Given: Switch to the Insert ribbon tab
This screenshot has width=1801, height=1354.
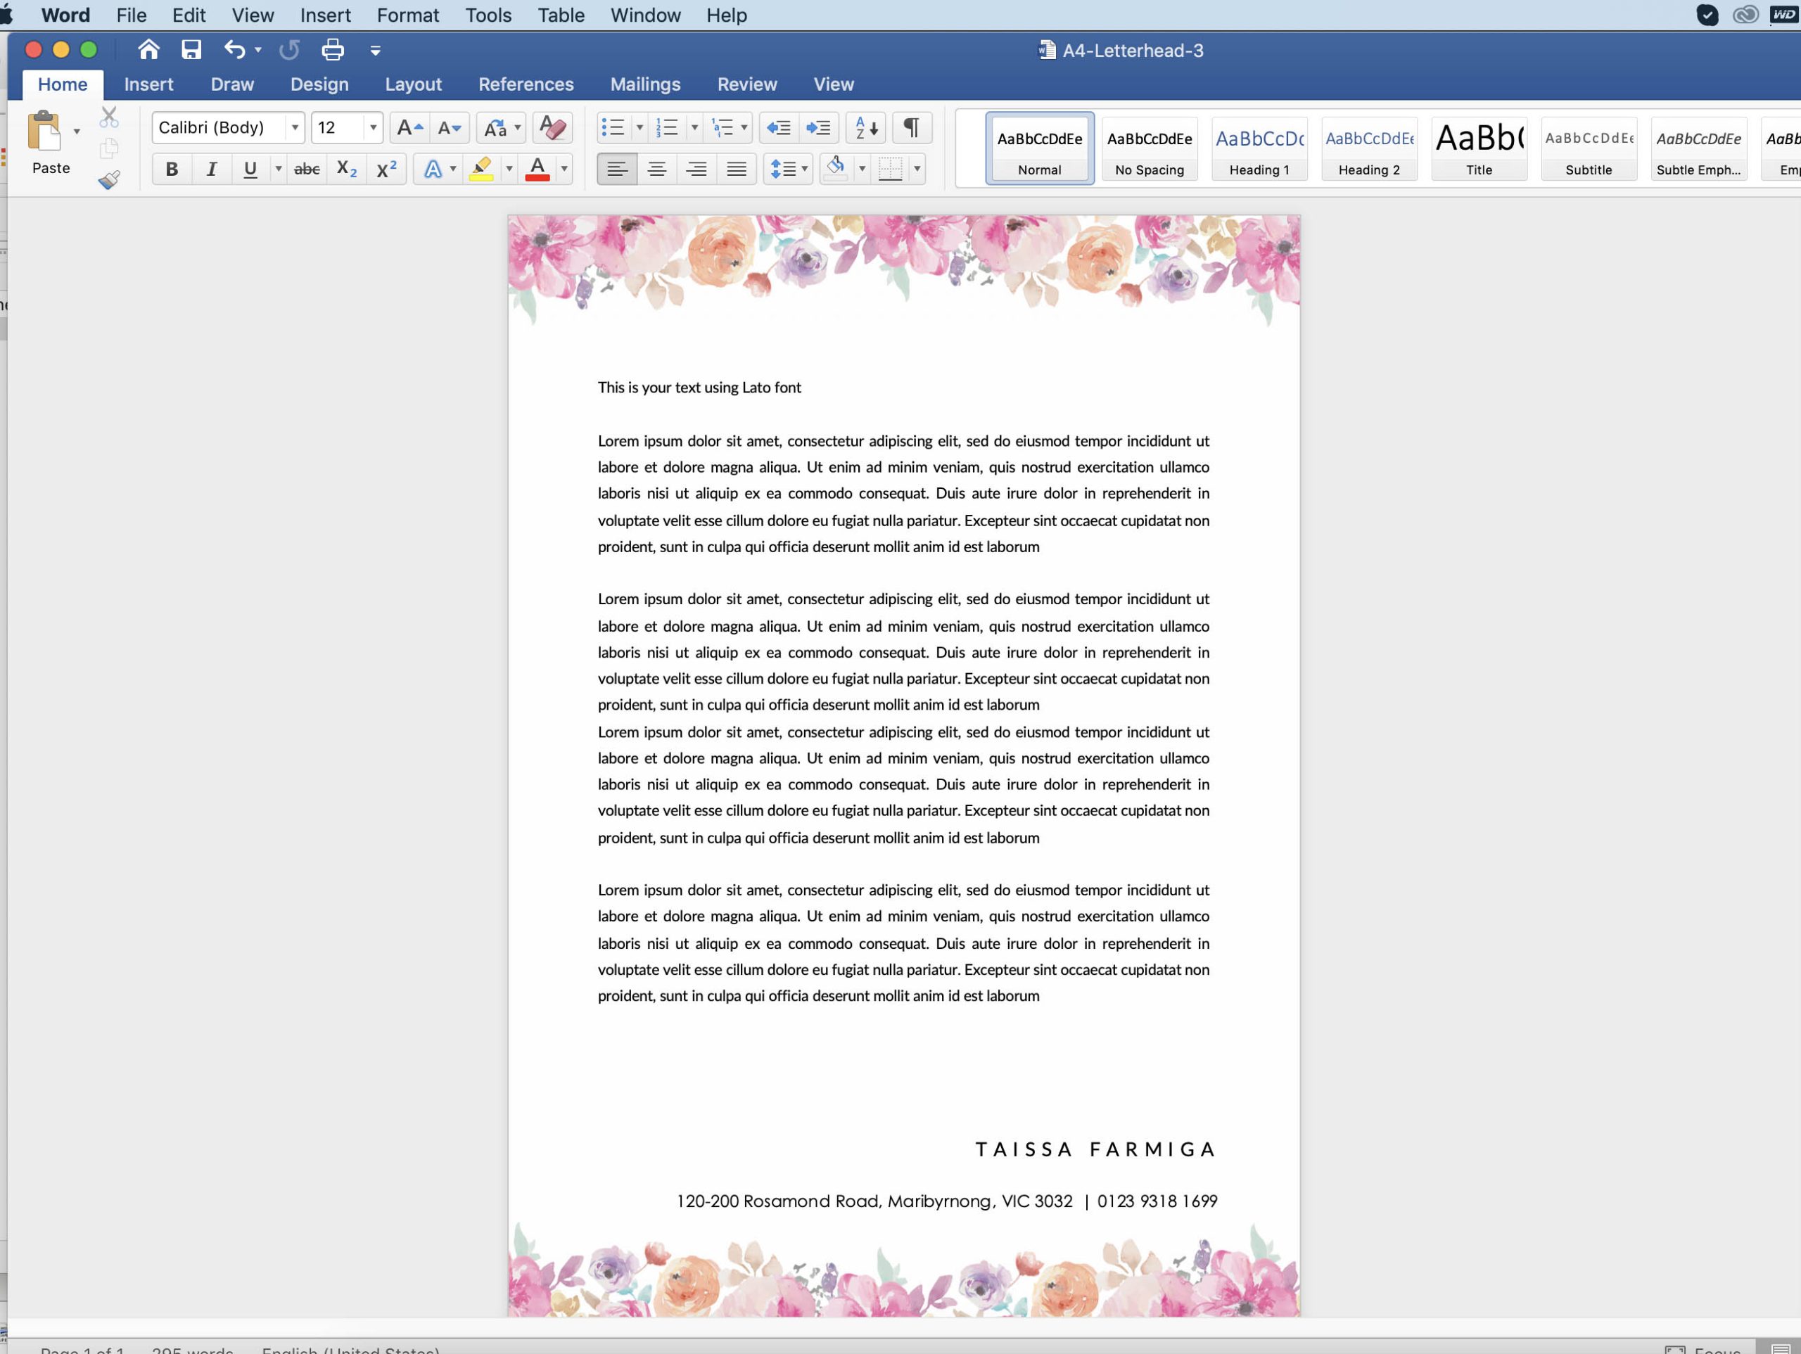Looking at the screenshot, I should pos(149,84).
